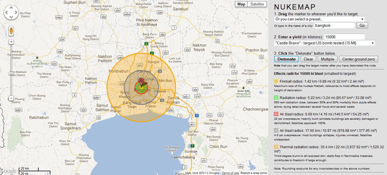387x175 pixels.
Task: Click the green Radiation radius swatch
Action: pyautogui.click(x=276, y=98)
